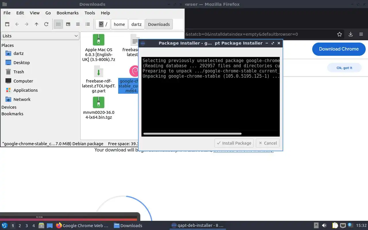Viewport: 368px width, 230px height.
Task: Expand the Devices section
Action: coord(9,107)
